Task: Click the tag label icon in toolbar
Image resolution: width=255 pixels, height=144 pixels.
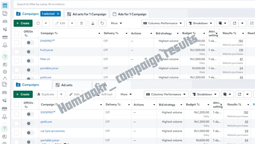Action: click(x=102, y=23)
